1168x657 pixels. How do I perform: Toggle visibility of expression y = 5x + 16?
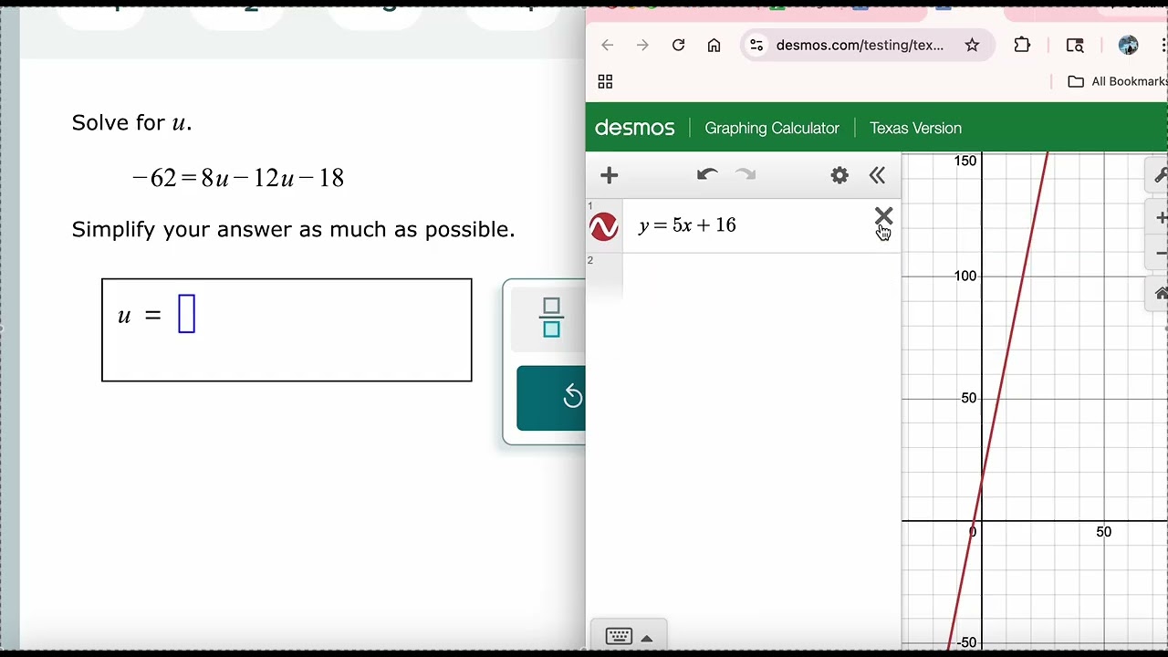pos(604,226)
